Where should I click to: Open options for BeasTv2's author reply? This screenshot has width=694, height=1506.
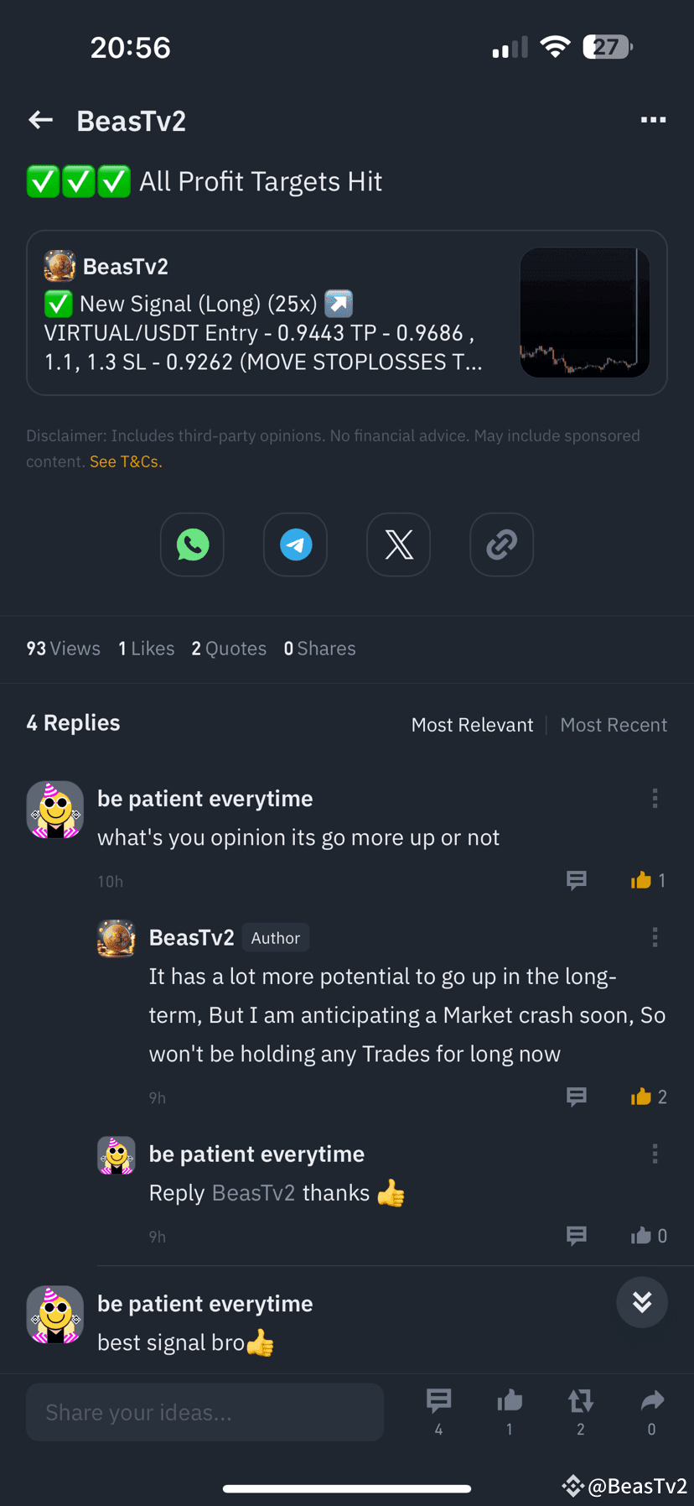655,937
